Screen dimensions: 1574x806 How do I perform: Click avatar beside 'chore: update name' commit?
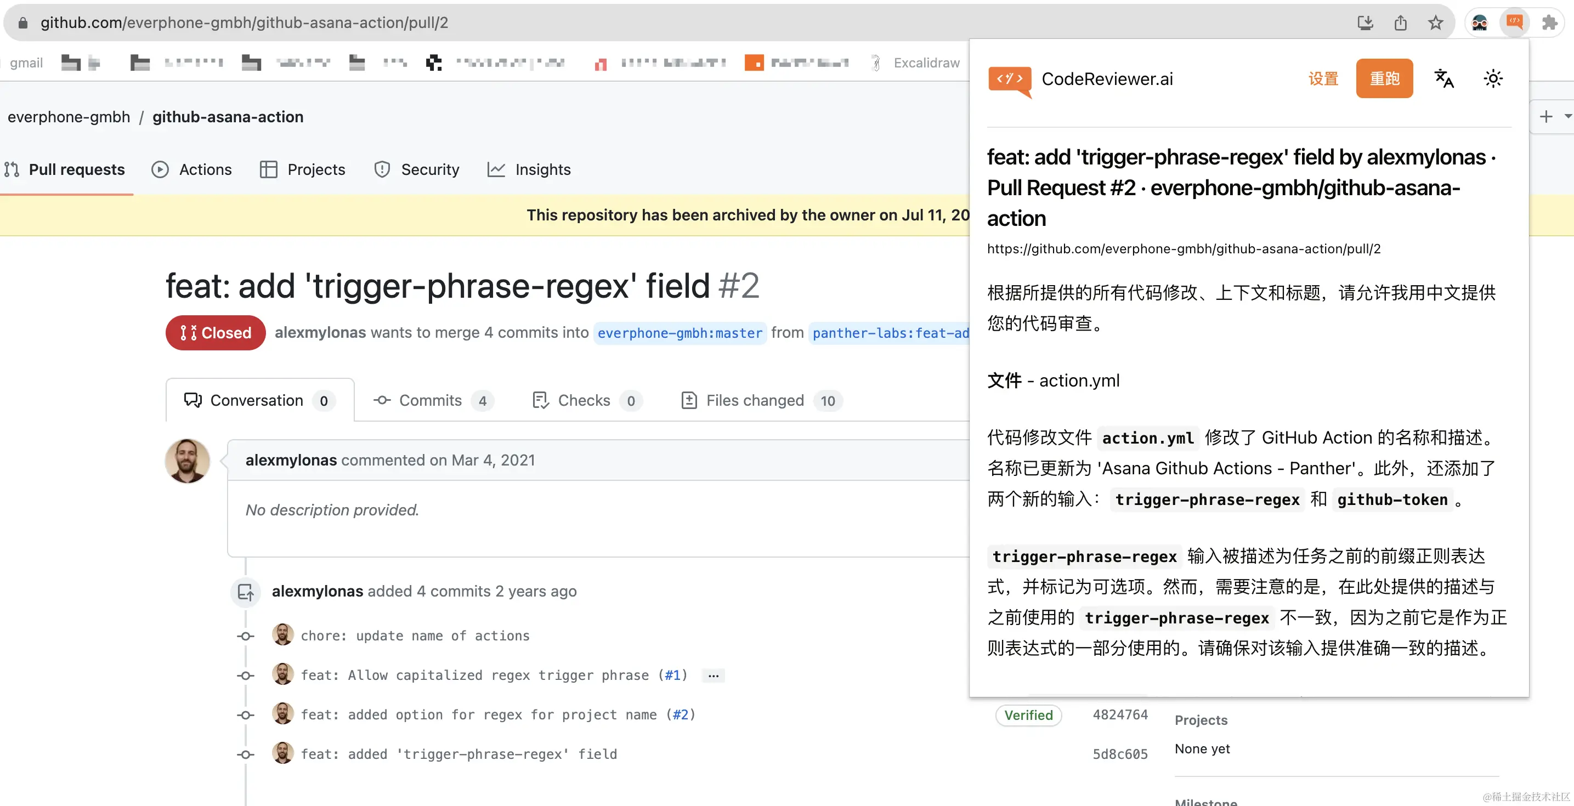282,635
